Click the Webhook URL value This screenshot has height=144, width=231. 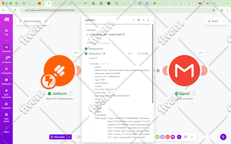(129, 70)
